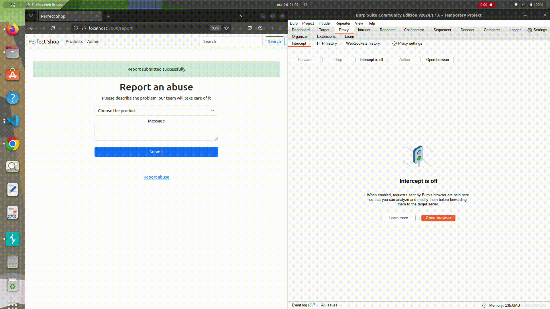
Task: Expand the product chooser dropdown
Action: click(156, 110)
